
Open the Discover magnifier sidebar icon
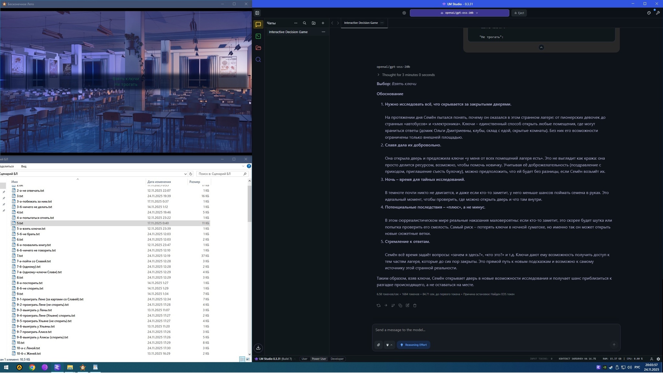click(x=258, y=60)
